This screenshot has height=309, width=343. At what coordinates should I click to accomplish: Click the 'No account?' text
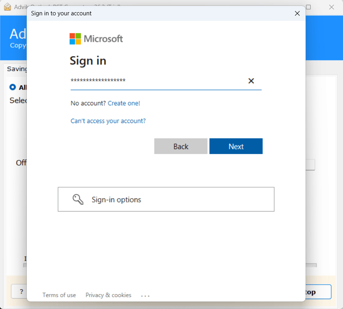point(88,103)
